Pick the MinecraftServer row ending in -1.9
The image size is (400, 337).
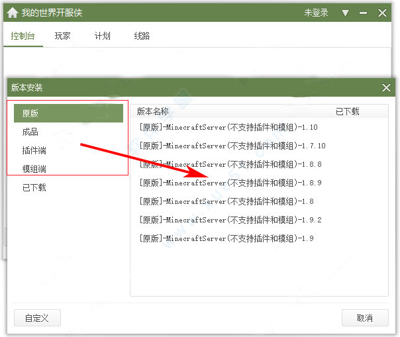(259, 238)
